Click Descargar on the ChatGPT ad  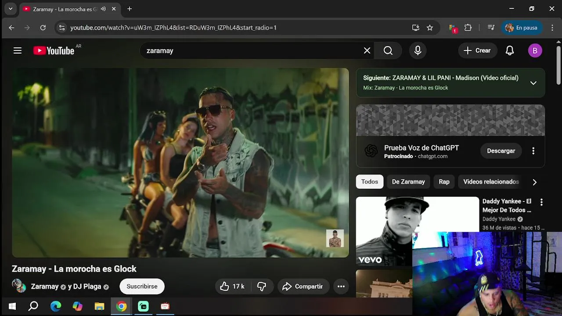[501, 151]
